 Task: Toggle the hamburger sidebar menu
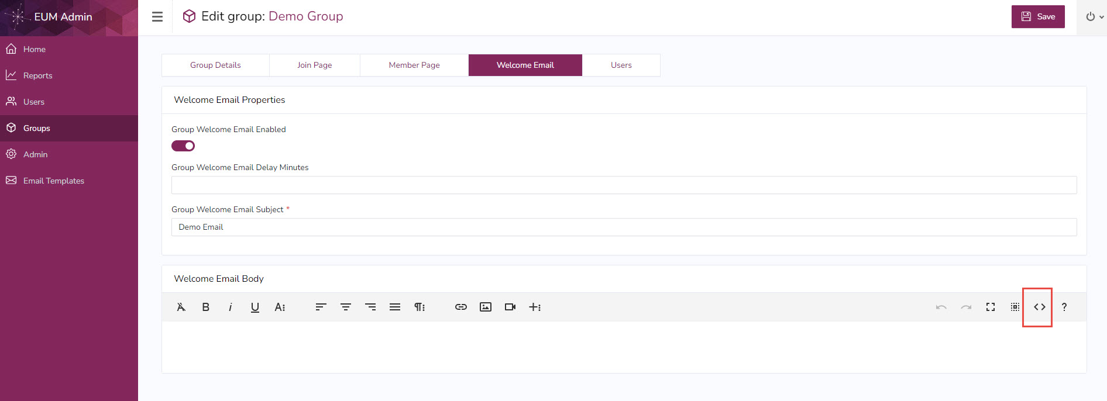point(157,17)
